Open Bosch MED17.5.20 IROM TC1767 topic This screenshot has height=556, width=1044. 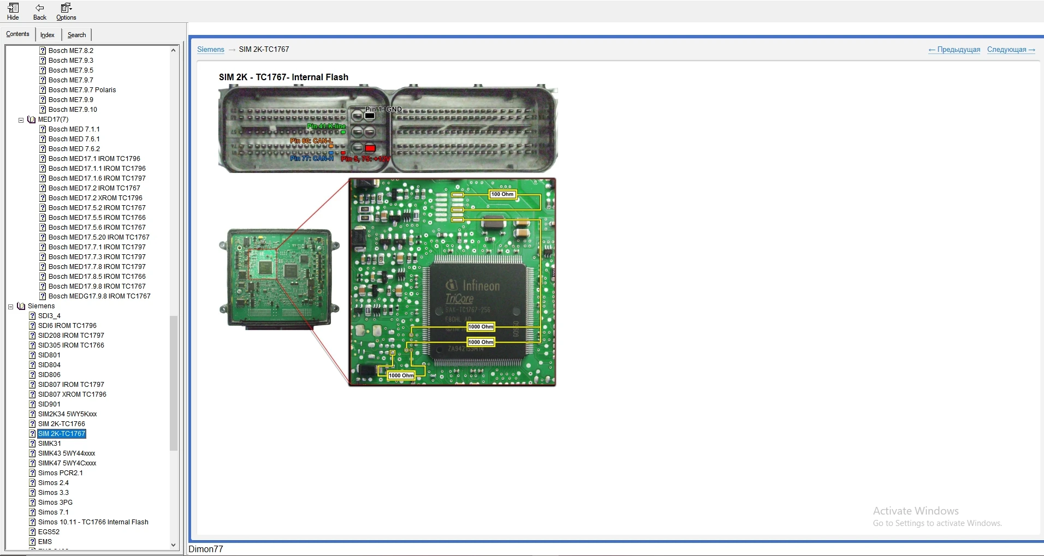point(99,237)
